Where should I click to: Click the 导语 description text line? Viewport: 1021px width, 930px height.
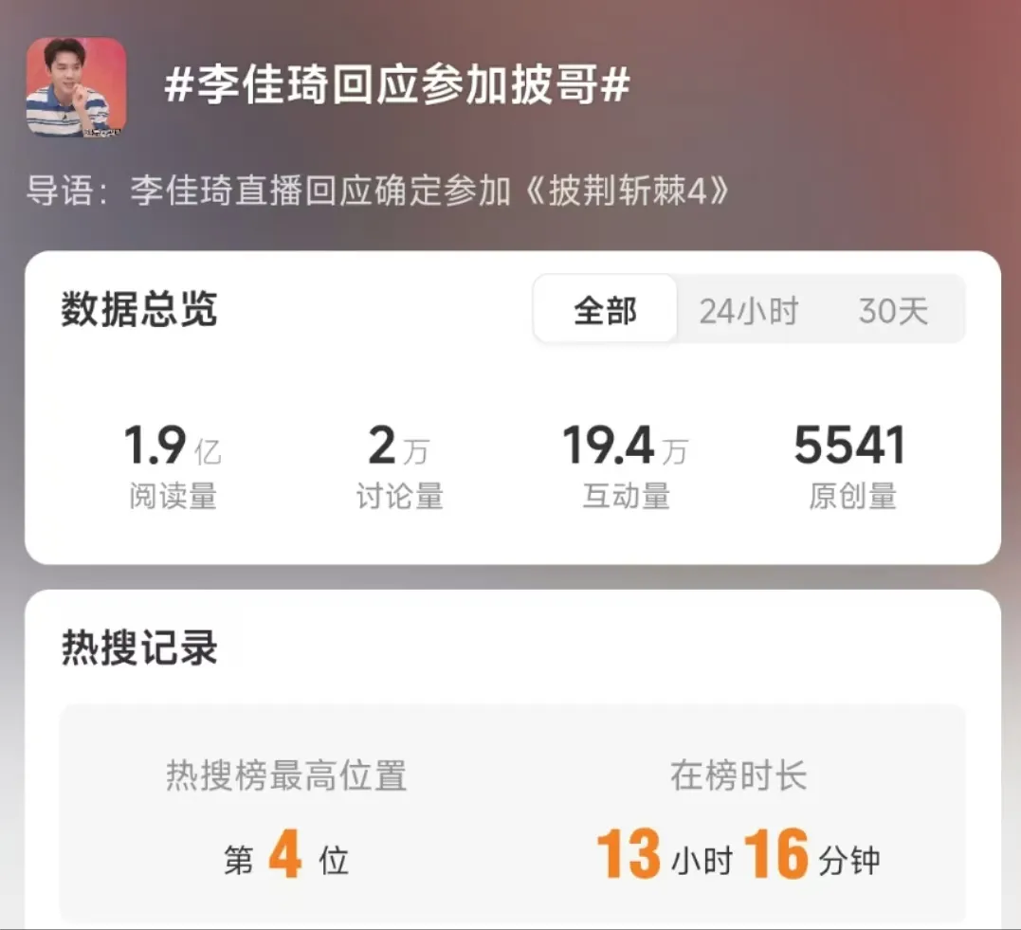(x=377, y=191)
